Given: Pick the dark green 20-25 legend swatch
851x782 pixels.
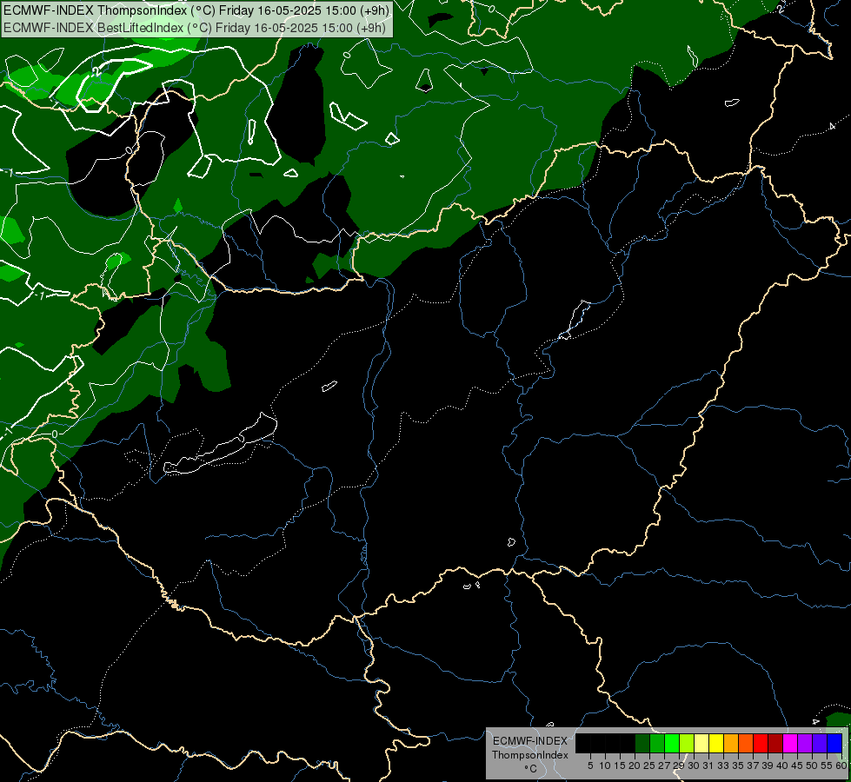Looking at the screenshot, I should tap(642, 744).
